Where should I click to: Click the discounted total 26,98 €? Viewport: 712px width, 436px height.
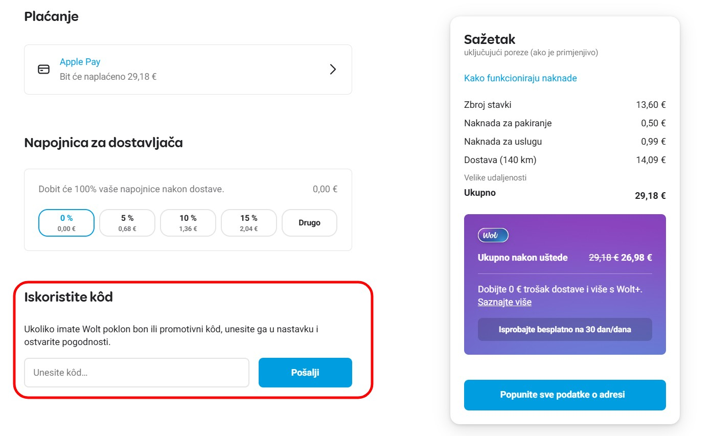[x=638, y=258]
